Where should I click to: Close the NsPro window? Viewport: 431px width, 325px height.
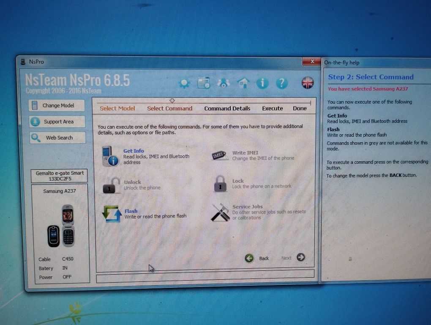[311, 61]
